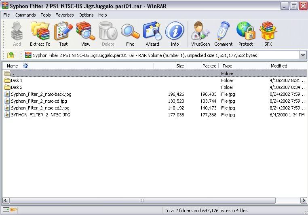Open the Tools menu
This screenshot has height=215, width=308.
(46, 15)
